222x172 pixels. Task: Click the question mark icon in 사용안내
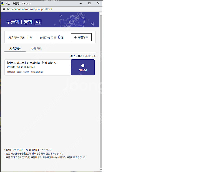pos(83,66)
